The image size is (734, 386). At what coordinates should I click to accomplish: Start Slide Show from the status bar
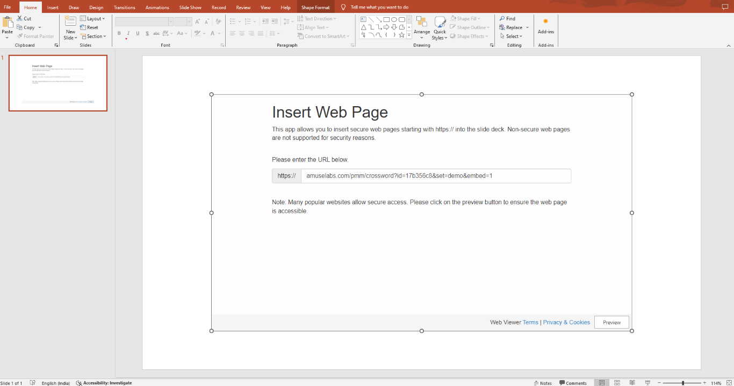[647, 383]
